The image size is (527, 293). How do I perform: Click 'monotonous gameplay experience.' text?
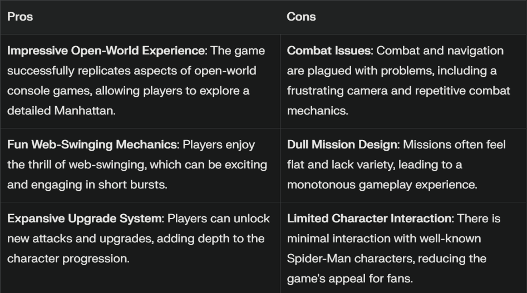[x=382, y=185]
